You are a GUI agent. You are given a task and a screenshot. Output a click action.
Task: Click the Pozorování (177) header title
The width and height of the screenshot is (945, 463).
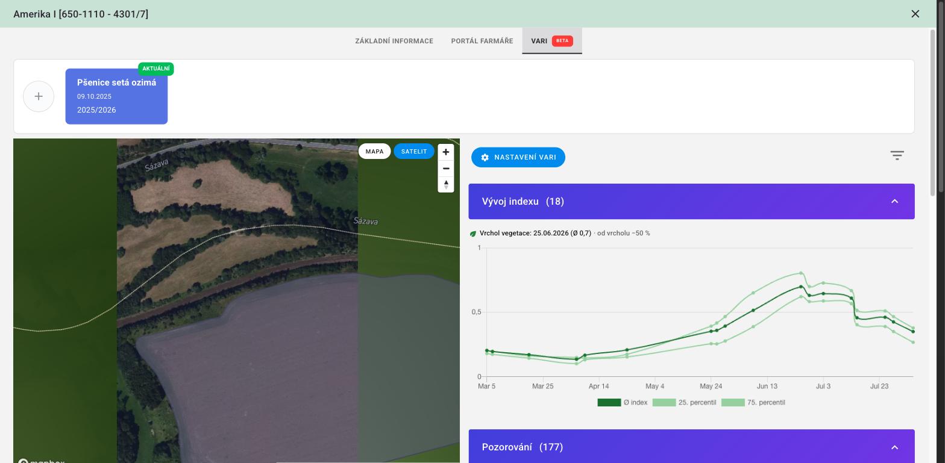click(523, 447)
